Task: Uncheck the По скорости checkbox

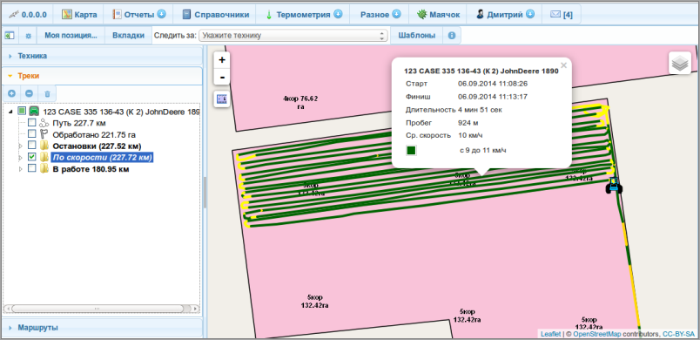Action: [31, 157]
